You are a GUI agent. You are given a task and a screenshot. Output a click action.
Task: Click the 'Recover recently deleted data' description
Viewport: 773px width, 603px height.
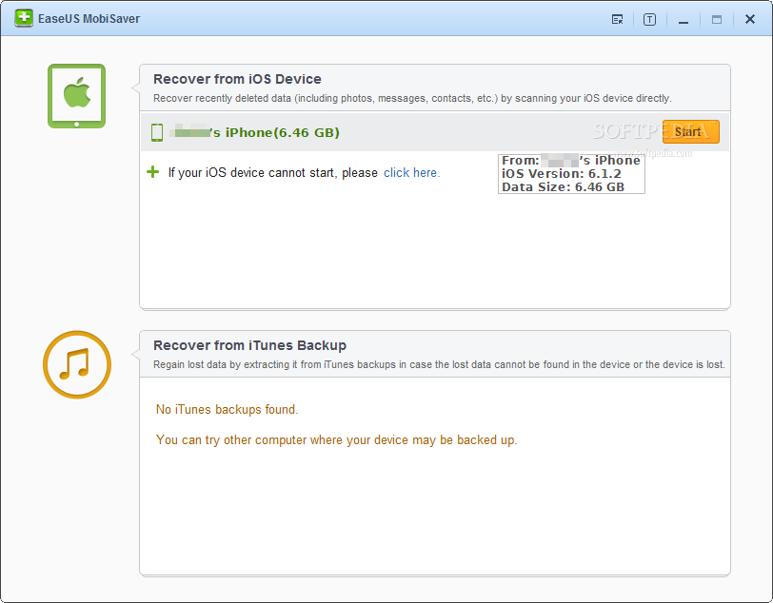click(412, 98)
